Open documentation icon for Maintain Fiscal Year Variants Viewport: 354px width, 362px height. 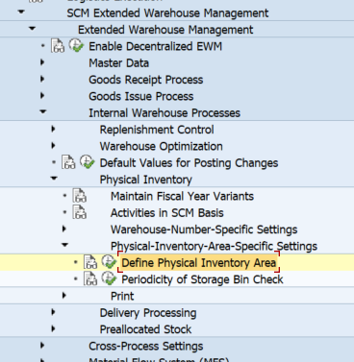coord(80,196)
